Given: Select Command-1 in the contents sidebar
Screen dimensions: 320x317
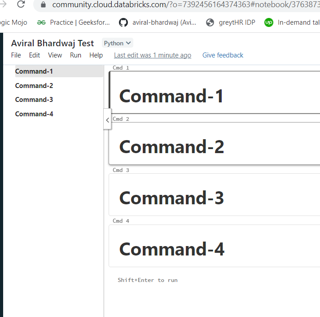Looking at the screenshot, I should click(34, 71).
